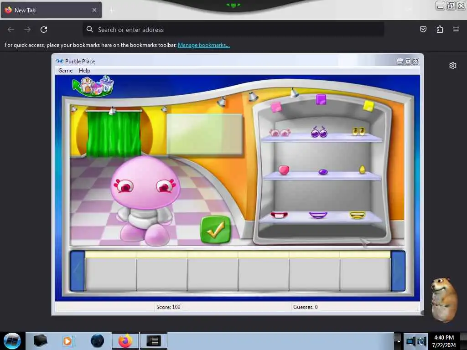Open the media player taskbar icon
This screenshot has width=467, height=350.
pyautogui.click(x=67, y=341)
